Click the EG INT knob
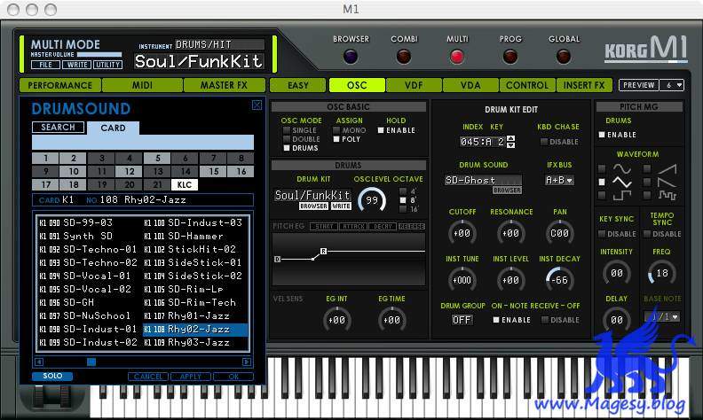Viewport: 703px width, 420px height. click(x=336, y=320)
